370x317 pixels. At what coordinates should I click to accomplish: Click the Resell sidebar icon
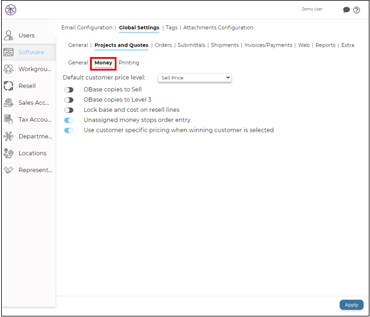click(x=8, y=86)
